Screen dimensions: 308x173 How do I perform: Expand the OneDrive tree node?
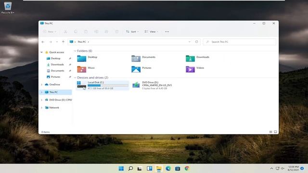click(x=42, y=85)
